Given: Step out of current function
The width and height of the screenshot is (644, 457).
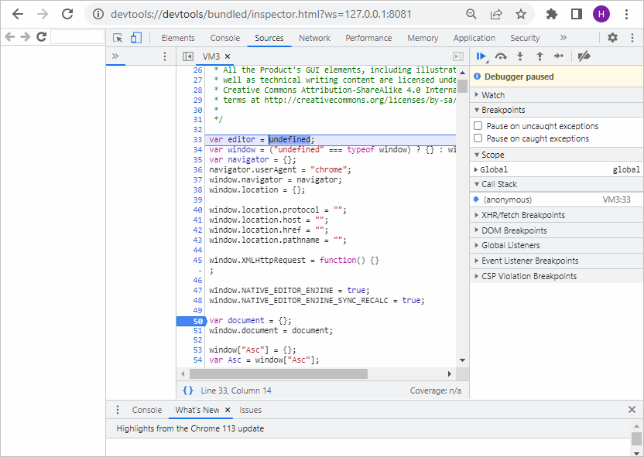Looking at the screenshot, I should pyautogui.click(x=540, y=56).
